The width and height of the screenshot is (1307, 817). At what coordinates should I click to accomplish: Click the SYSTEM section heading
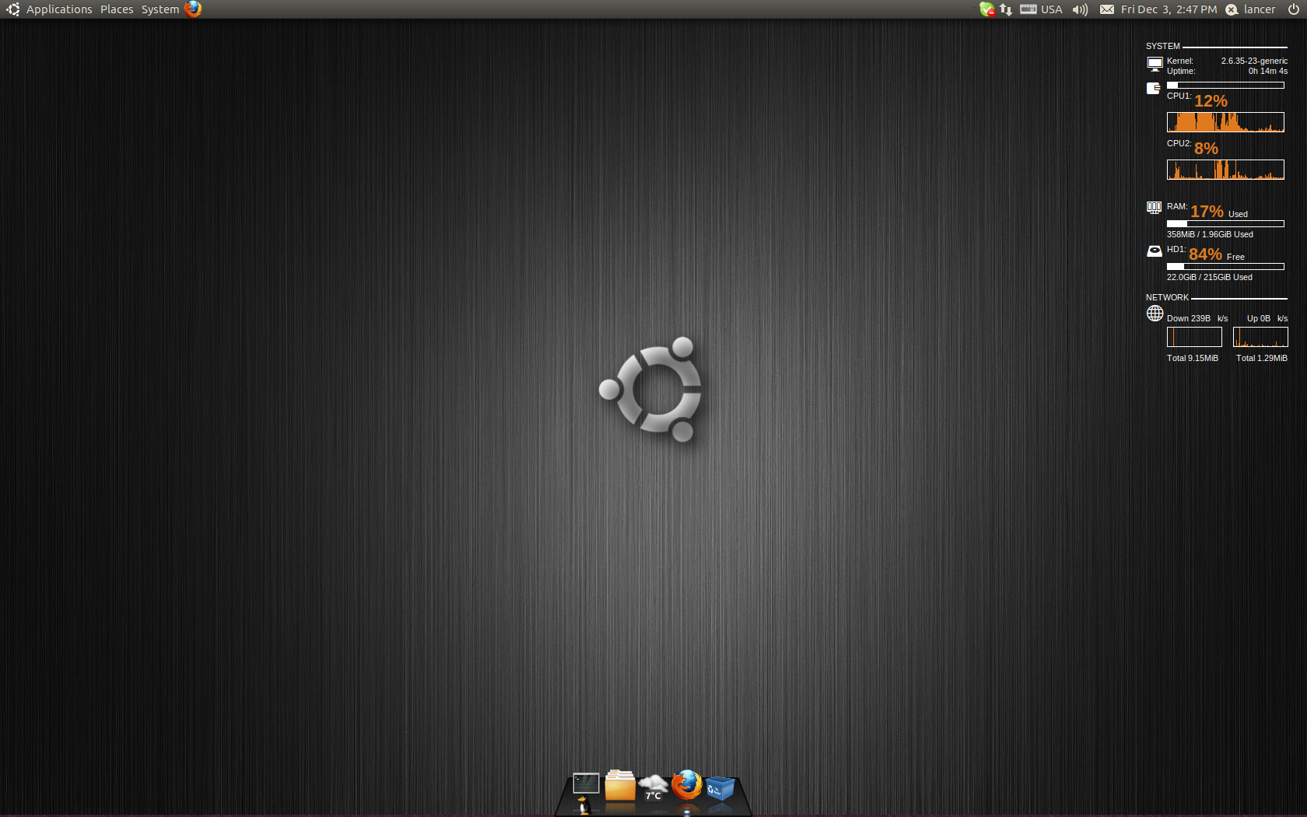coord(1162,46)
